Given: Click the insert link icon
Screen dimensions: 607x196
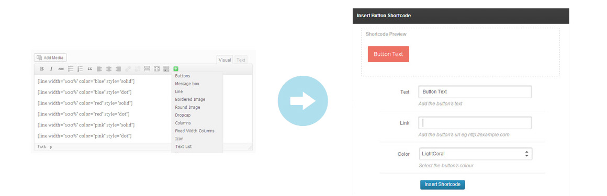Looking at the screenshot, I should pos(128,69).
